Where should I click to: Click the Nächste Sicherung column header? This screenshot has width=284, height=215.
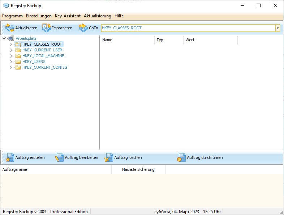click(x=138, y=169)
